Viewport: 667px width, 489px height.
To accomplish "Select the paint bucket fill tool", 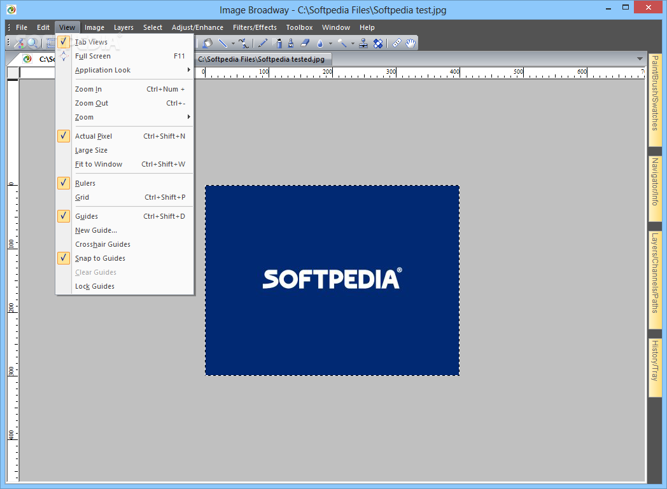I will [x=207, y=43].
